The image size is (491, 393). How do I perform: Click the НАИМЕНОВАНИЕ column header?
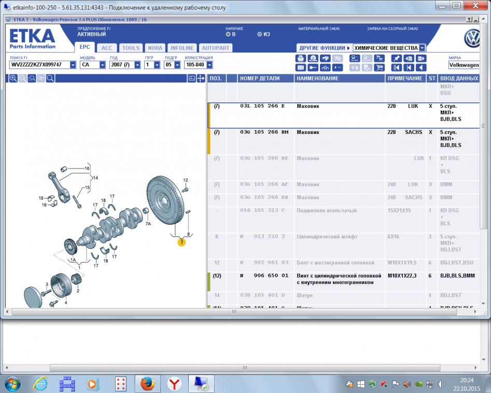coord(340,78)
